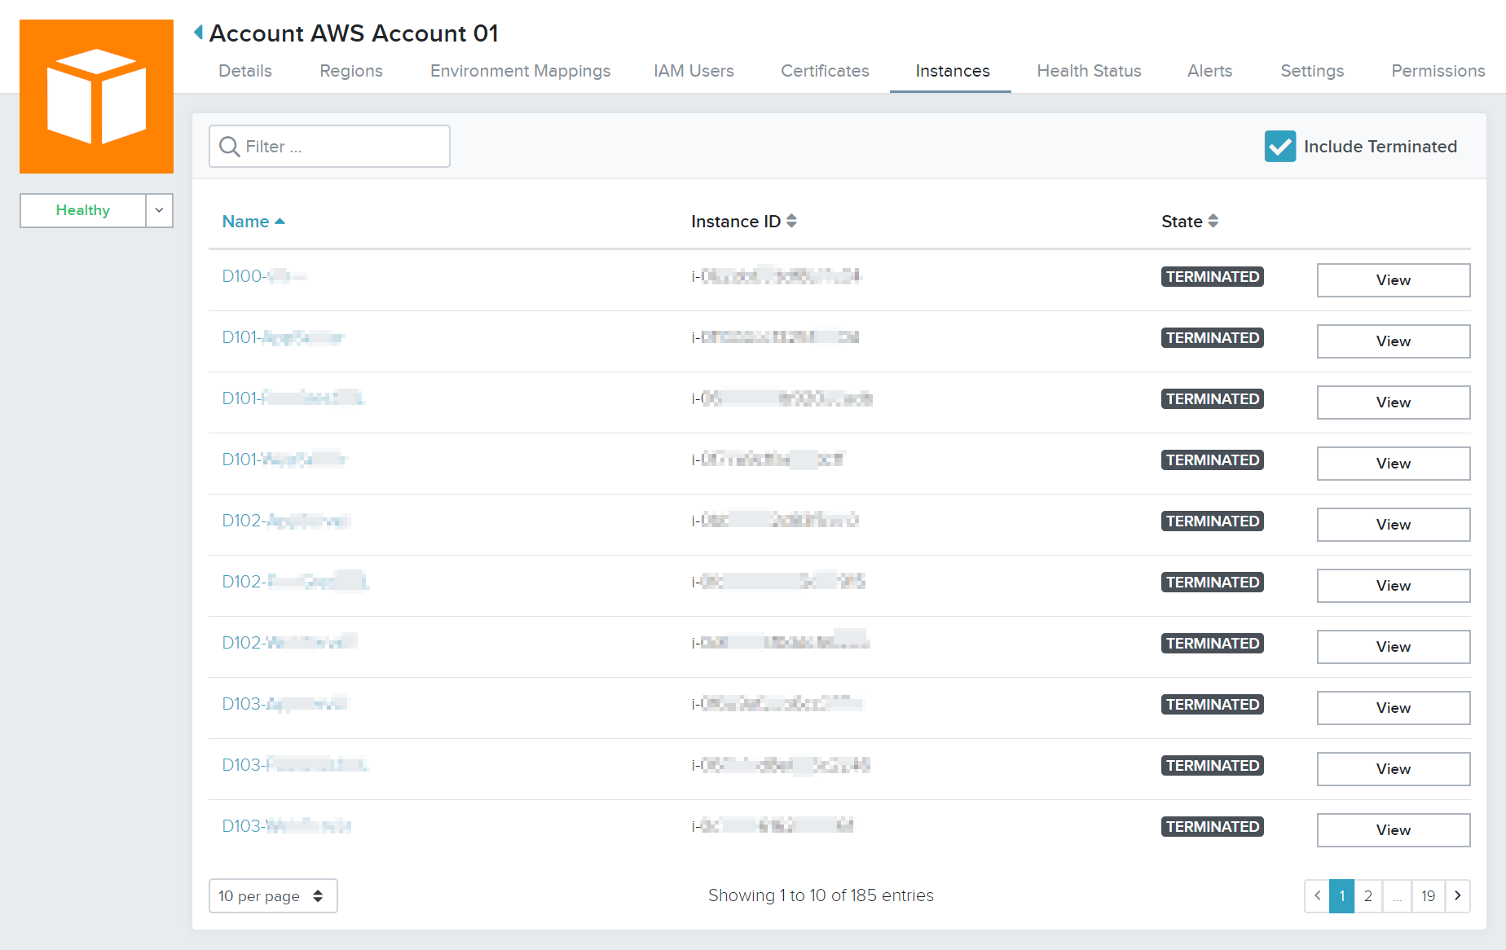Click the Healthy status button
Image resolution: width=1506 pixels, height=950 pixels.
click(83, 210)
